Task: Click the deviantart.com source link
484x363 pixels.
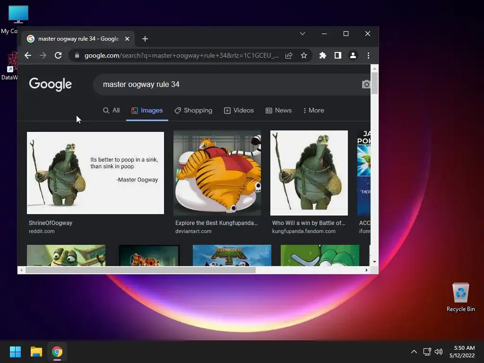Action: tap(193, 231)
